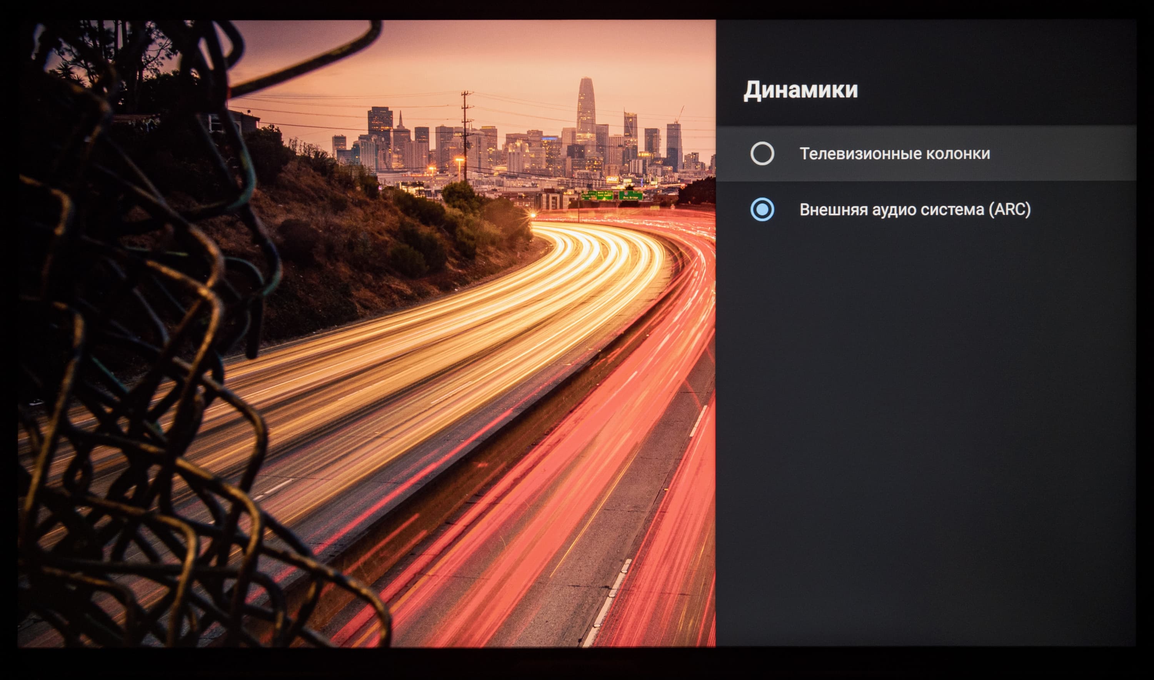The height and width of the screenshot is (680, 1154).
Task: Click the word ARC in parentheses
Action: coord(1010,209)
